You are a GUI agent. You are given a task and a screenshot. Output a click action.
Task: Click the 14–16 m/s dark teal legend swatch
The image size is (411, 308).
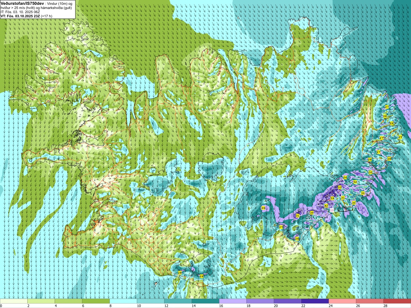coord(205,301)
